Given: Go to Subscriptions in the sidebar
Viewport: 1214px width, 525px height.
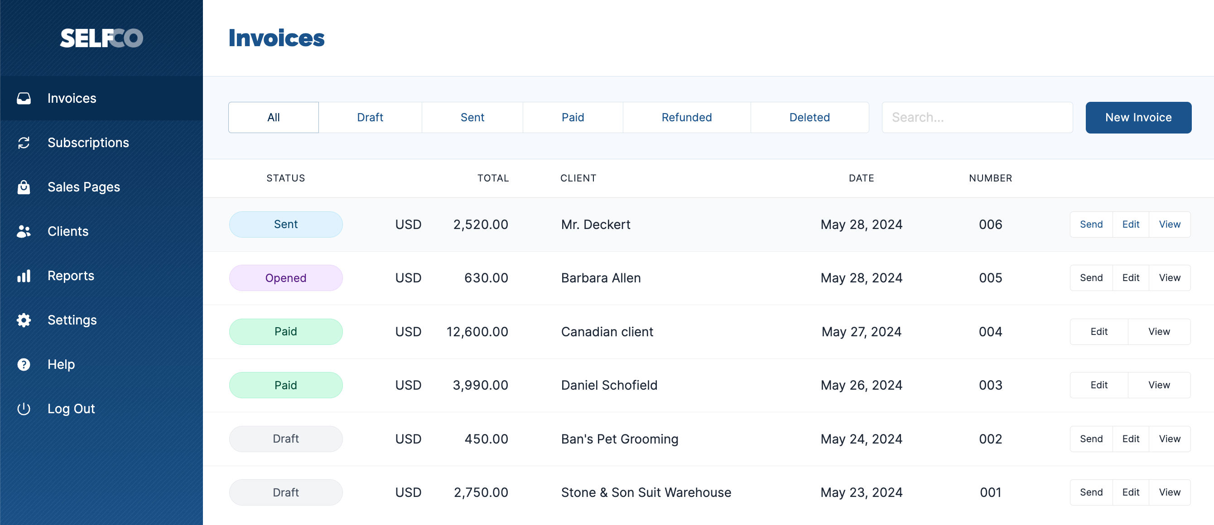Looking at the screenshot, I should (x=101, y=143).
